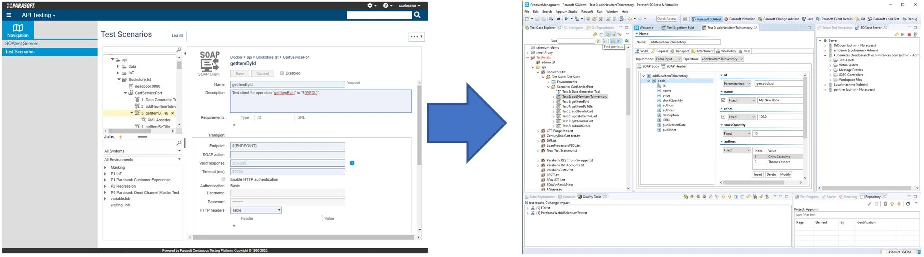Click the blue info icon beside Valid response
This screenshot has height=257, width=924.
click(352, 163)
